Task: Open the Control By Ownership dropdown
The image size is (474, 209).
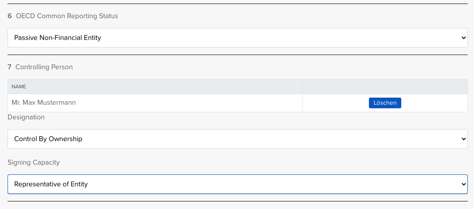Action: point(237,139)
